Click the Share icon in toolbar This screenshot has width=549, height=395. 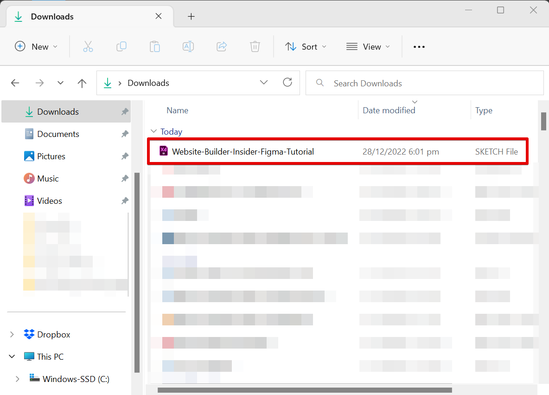[222, 46]
